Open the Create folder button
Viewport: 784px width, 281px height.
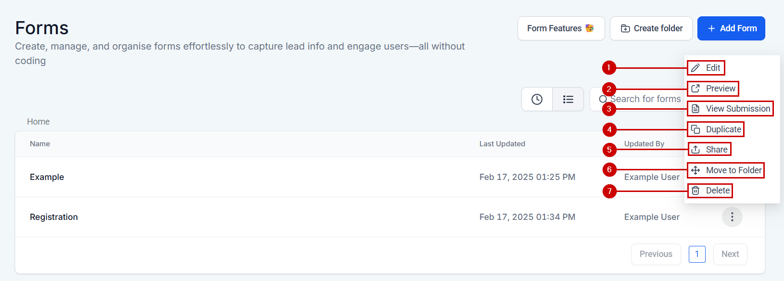[x=651, y=28]
